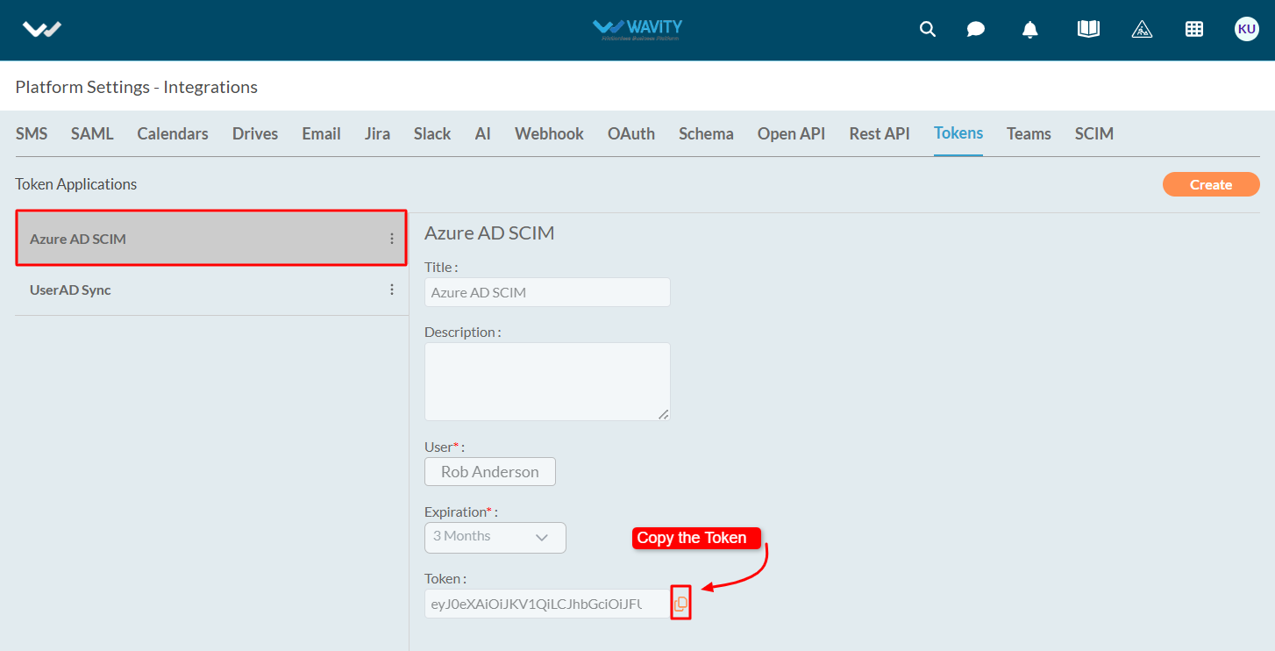
Task: Select Azure AD SCIM token application
Action: (x=211, y=239)
